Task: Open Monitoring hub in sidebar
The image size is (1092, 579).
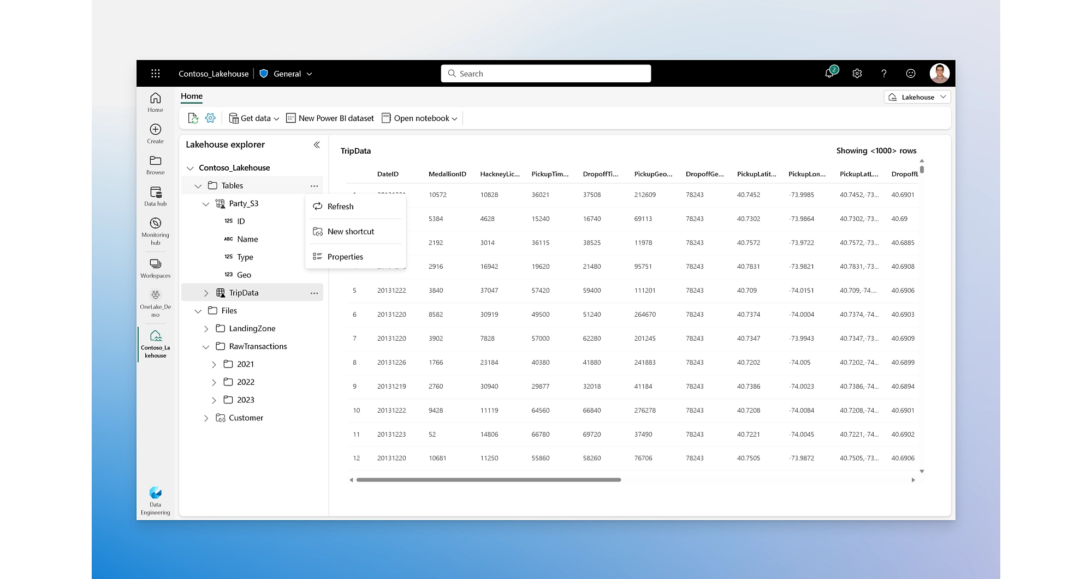Action: pos(156,232)
